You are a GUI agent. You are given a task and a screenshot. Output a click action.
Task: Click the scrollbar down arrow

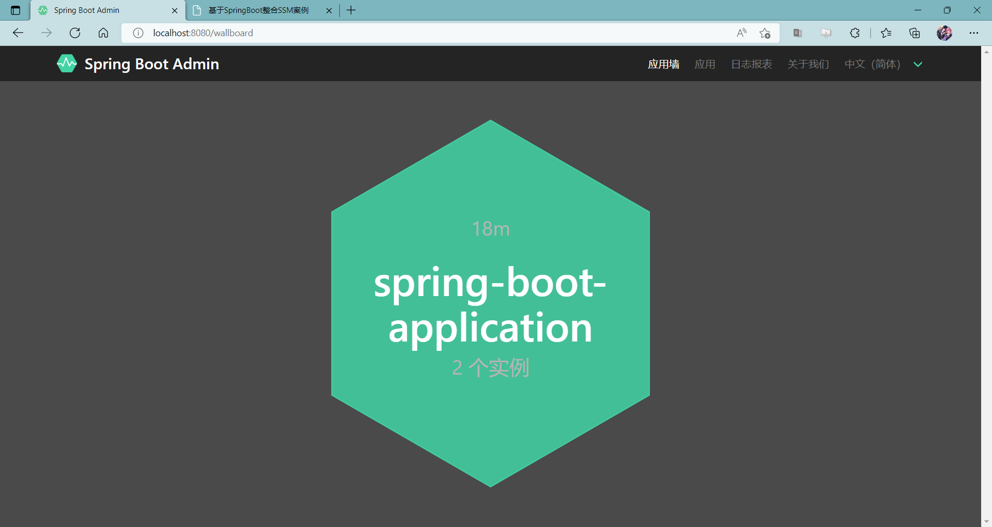986,522
